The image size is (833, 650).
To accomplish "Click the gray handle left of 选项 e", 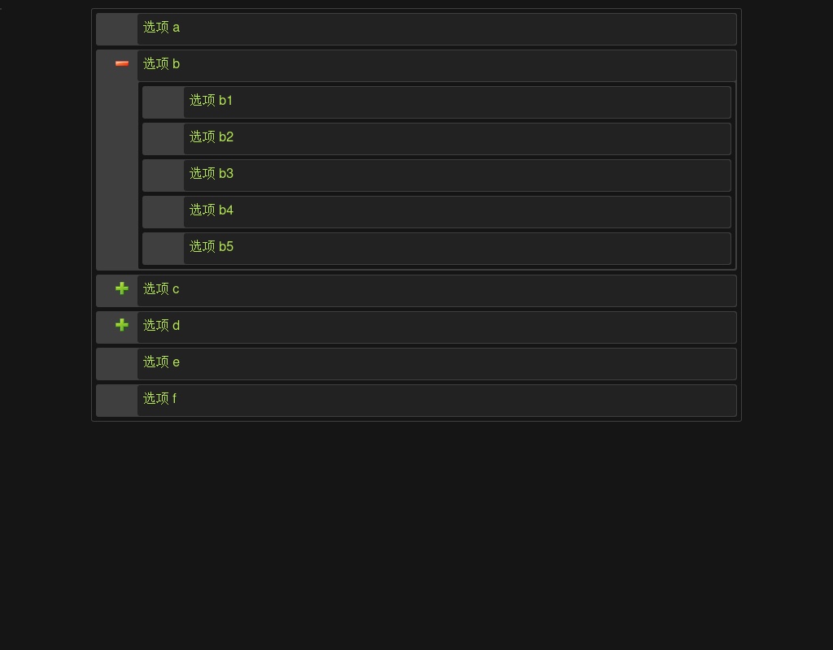I will coord(117,364).
